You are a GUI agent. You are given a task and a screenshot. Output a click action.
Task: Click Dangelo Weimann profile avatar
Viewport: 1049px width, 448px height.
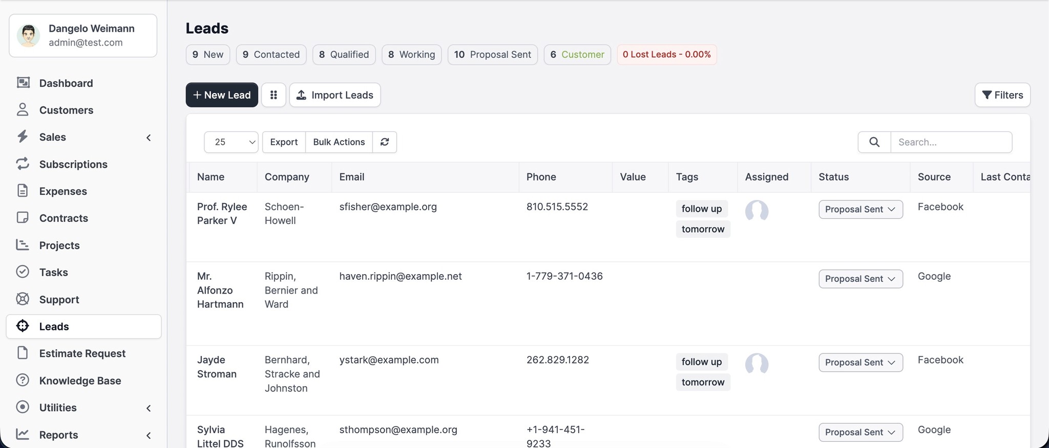point(29,35)
